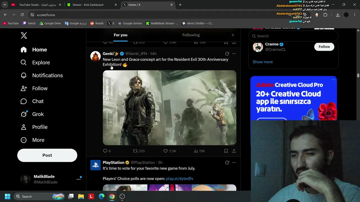360x202 pixels.
Task: Open Chrome extensions menu
Action: (x=325, y=15)
